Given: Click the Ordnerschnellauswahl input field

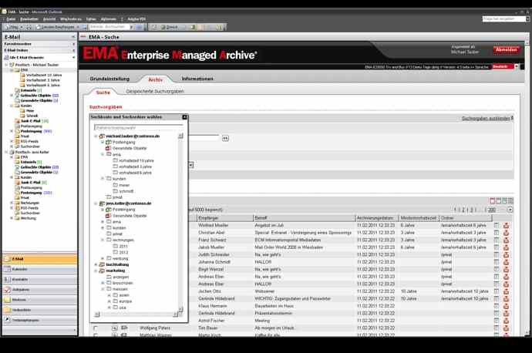Looking at the screenshot, I should [x=137, y=127].
